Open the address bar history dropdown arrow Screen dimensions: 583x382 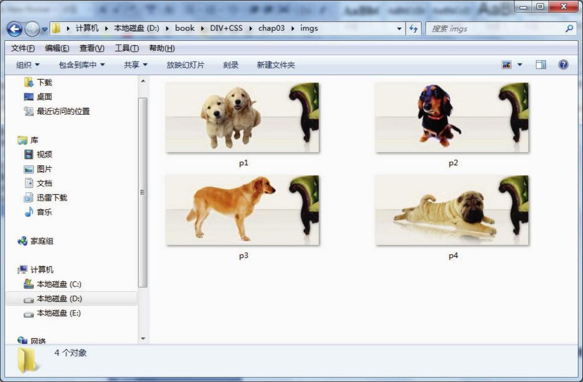tap(399, 29)
